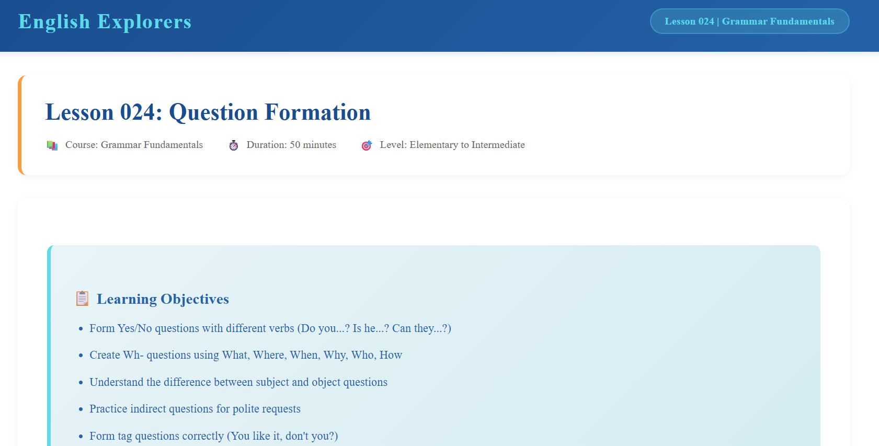
Task: Click the Lesson 024 Grammar Fundamentals badge
Action: 749,21
